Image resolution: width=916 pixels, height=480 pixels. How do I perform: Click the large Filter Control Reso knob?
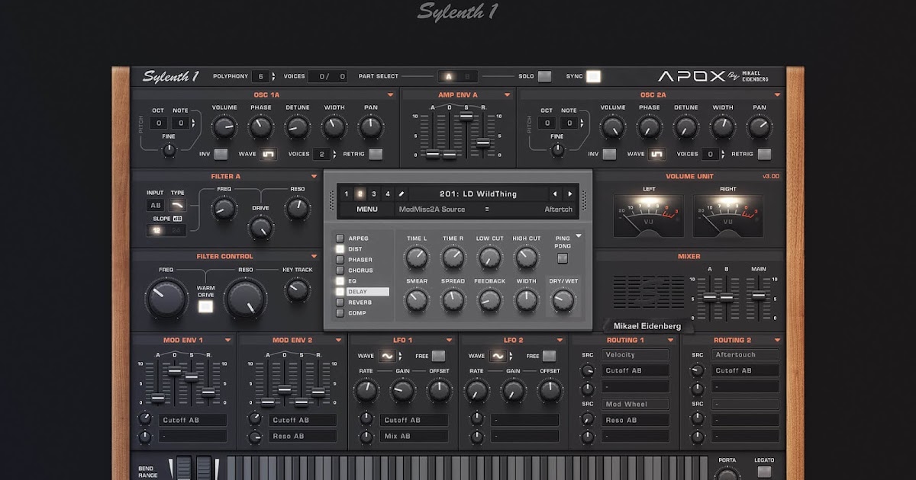245,298
